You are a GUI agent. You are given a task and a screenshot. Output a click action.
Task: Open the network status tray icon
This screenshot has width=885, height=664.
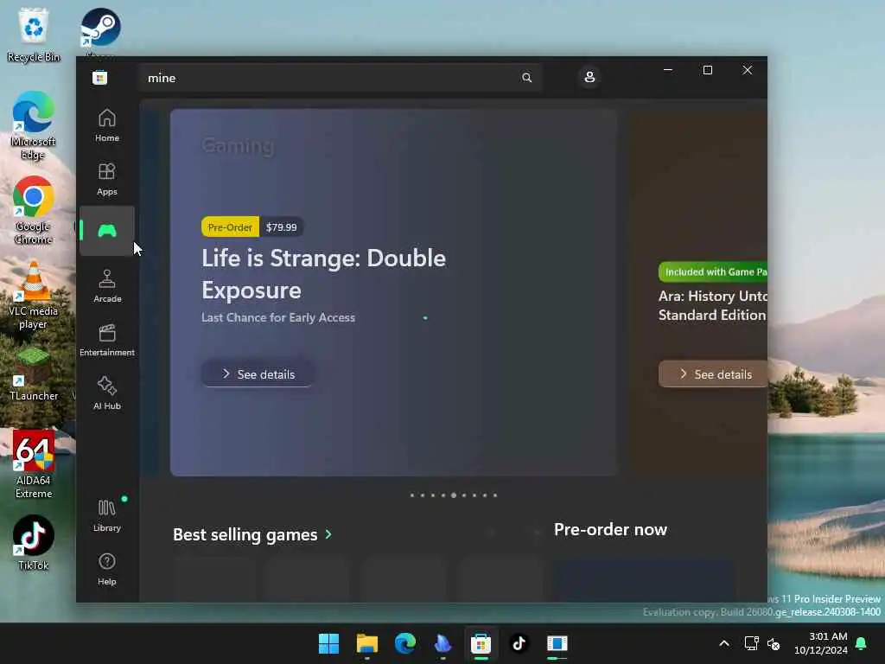coord(751,643)
